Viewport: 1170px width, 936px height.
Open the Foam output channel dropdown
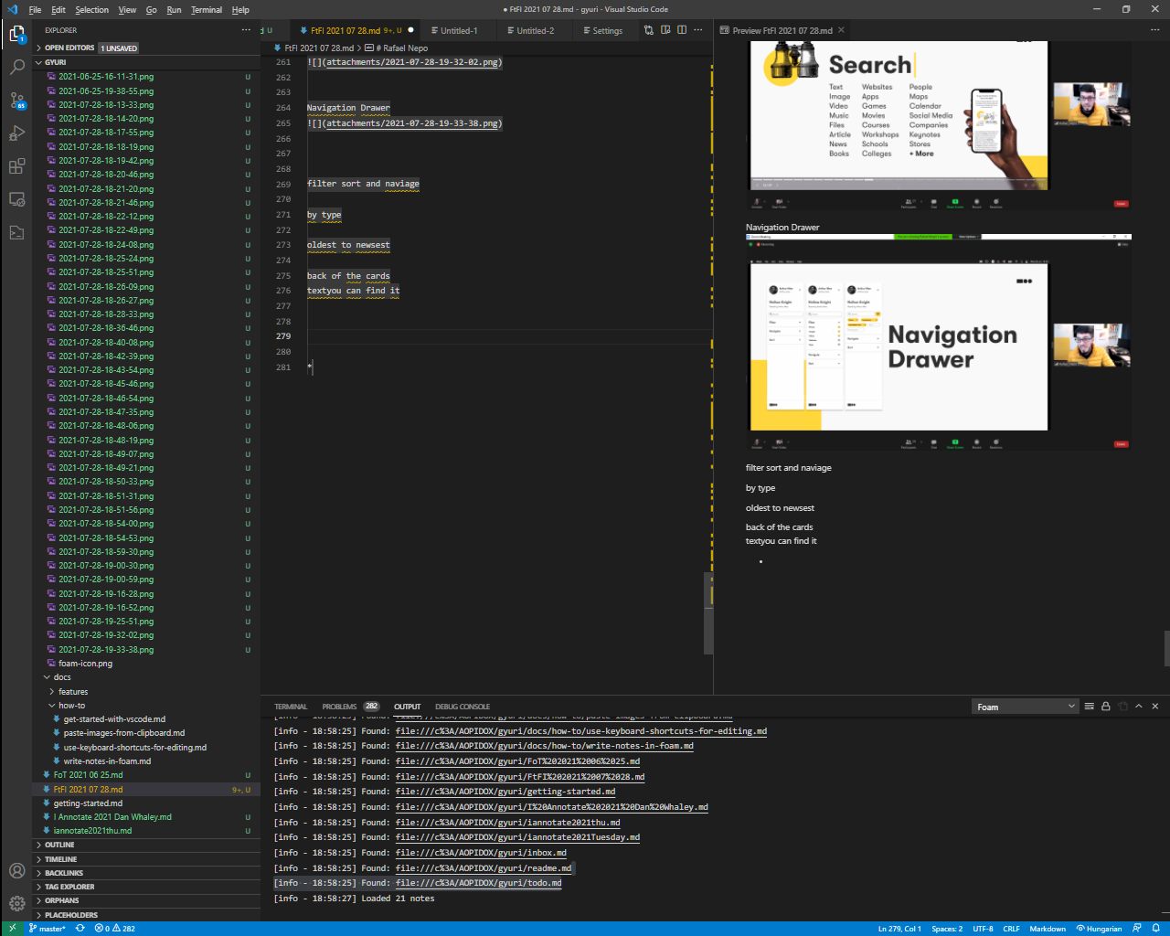coord(1026,707)
